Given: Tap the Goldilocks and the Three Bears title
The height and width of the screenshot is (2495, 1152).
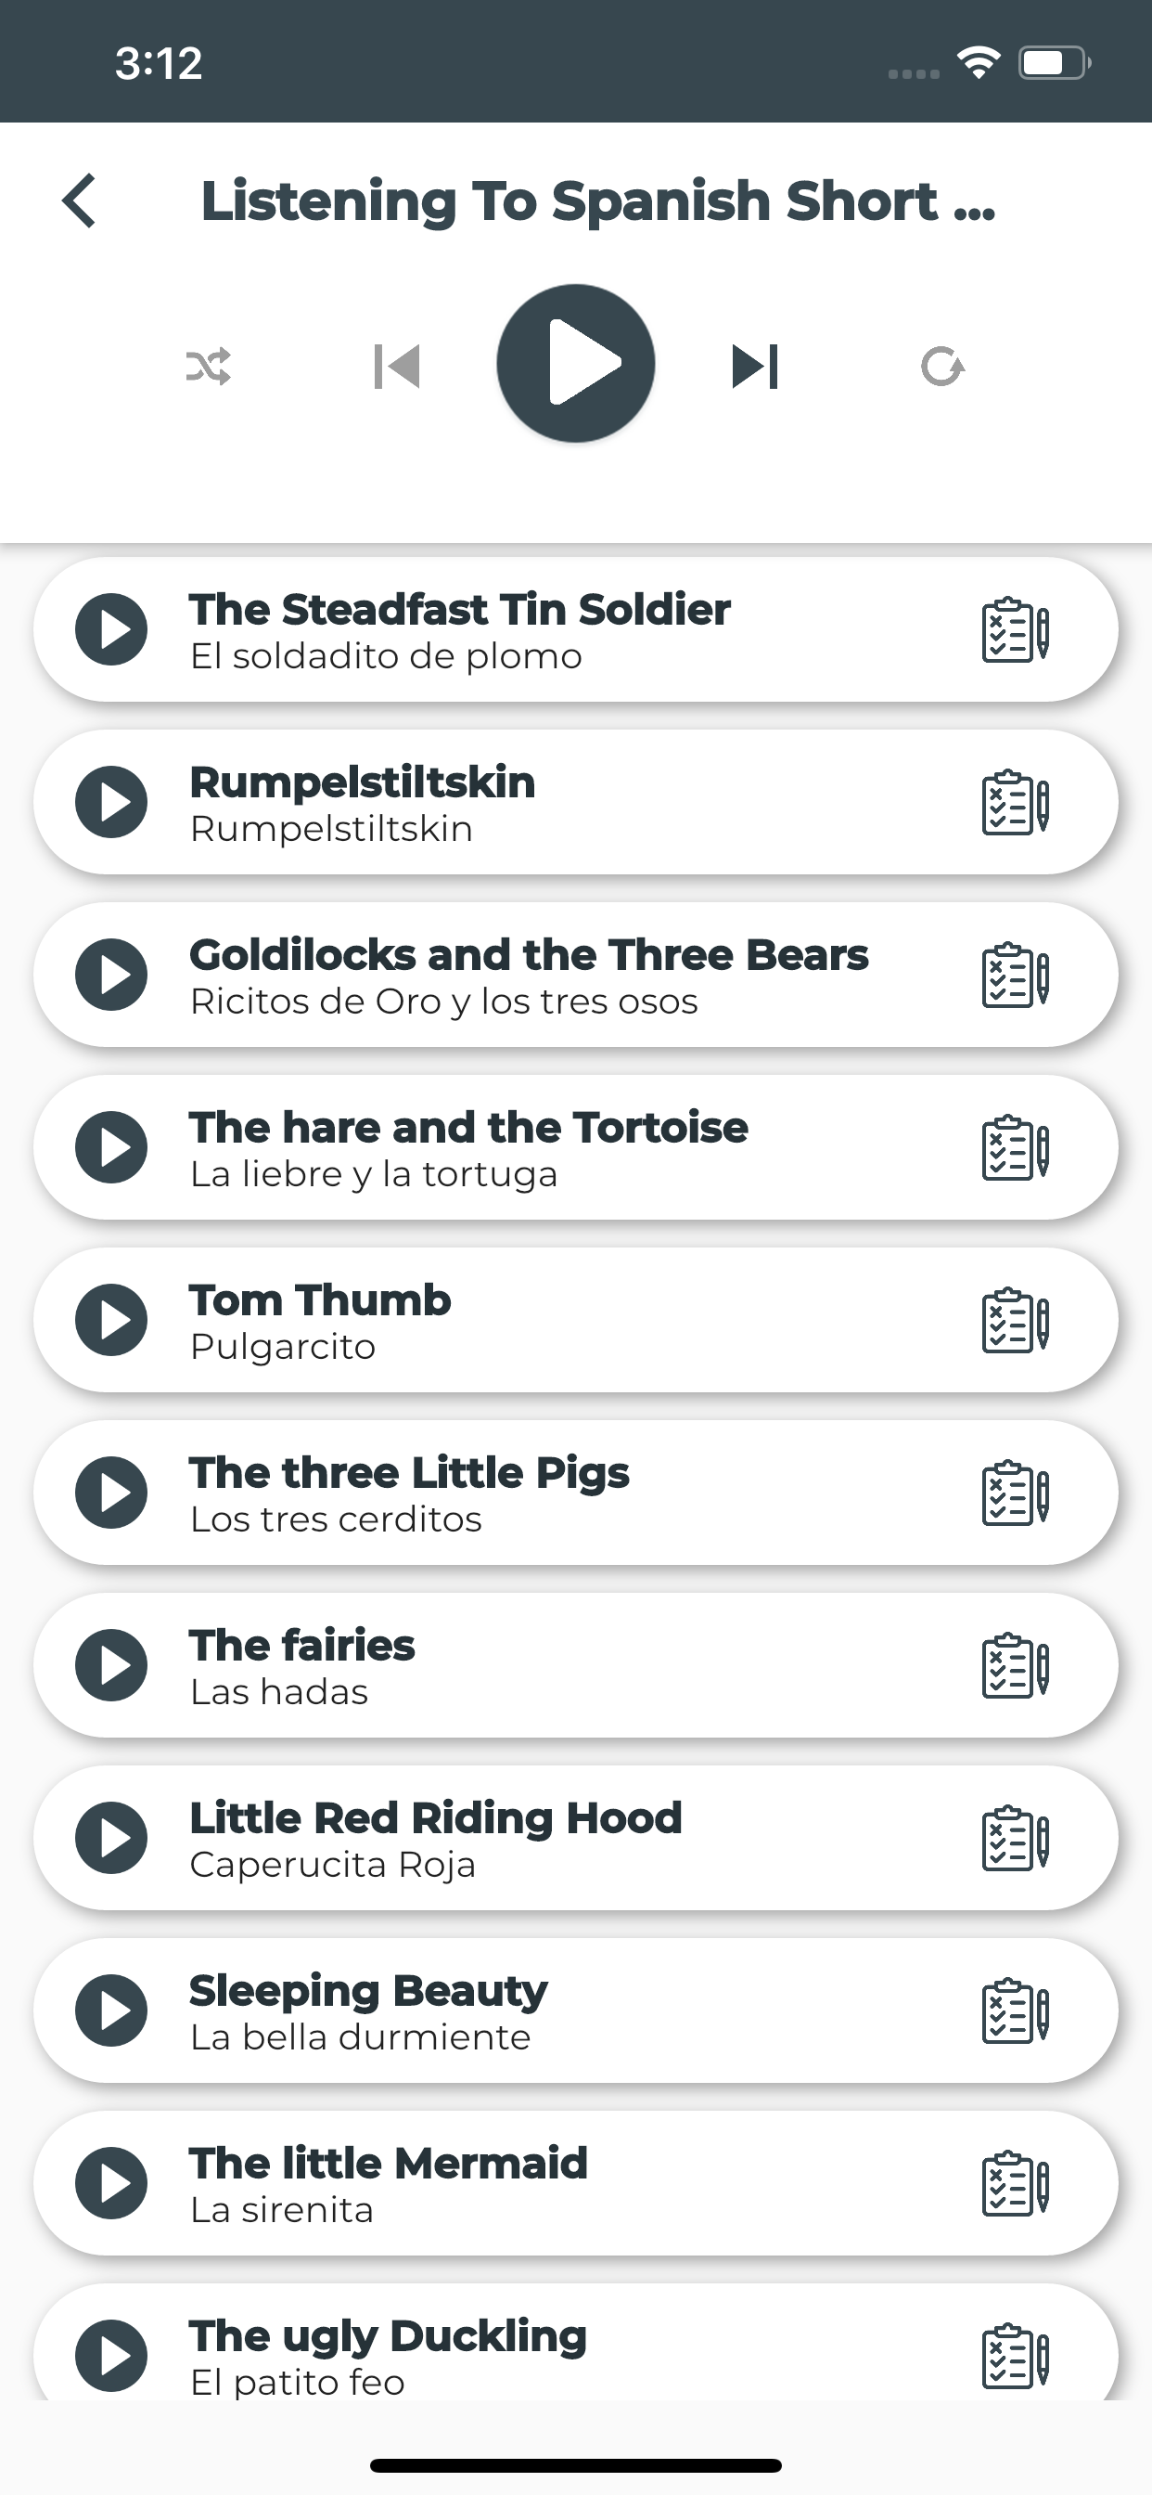Looking at the screenshot, I should 529,955.
